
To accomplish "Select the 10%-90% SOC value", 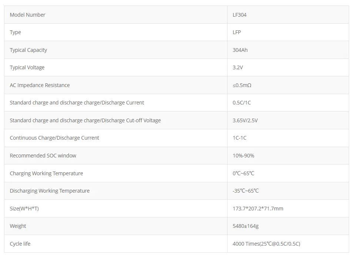I will coord(243,156).
